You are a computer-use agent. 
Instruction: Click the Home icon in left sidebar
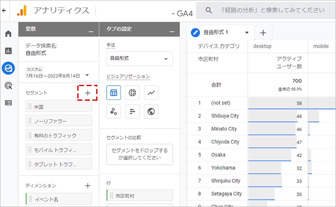tap(8, 34)
